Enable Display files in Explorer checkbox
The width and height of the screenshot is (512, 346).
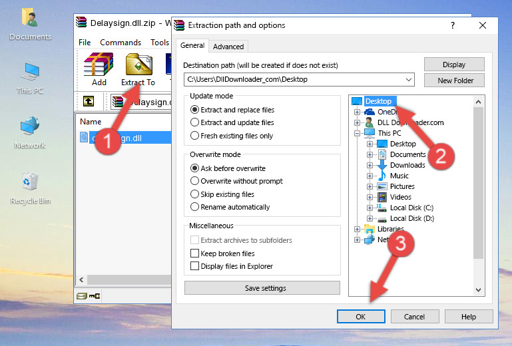tap(194, 266)
